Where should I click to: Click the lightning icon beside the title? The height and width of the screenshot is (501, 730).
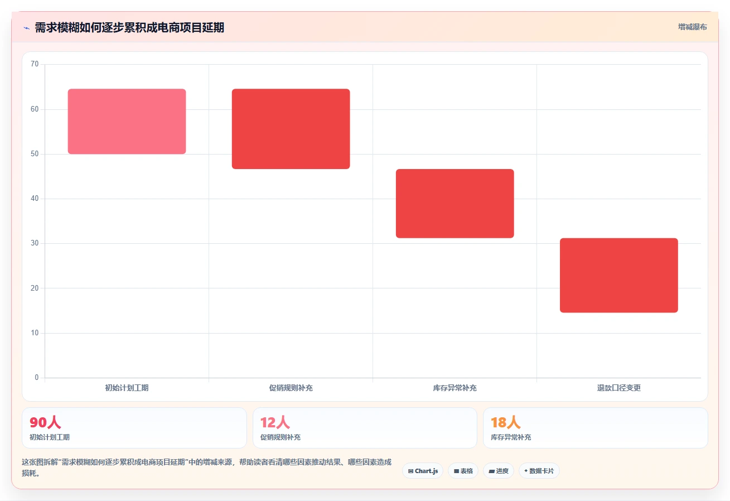click(26, 28)
